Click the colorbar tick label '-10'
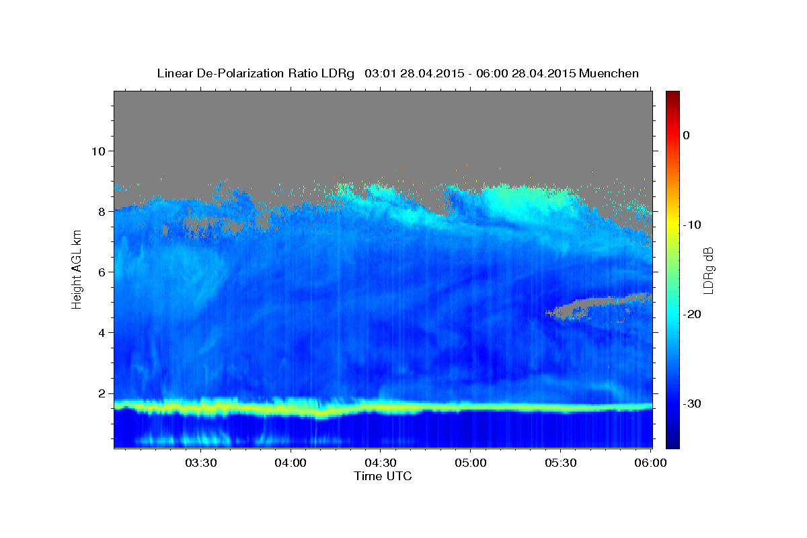Screen dimensions: 807x538 coord(693,225)
